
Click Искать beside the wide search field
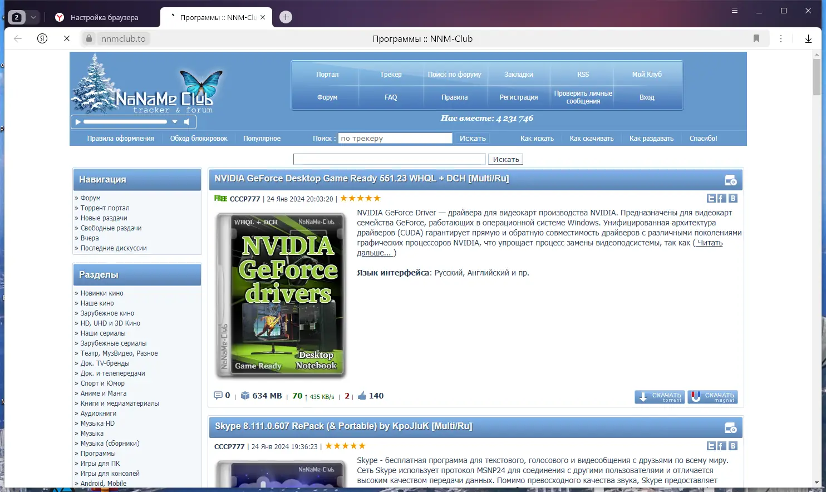506,159
